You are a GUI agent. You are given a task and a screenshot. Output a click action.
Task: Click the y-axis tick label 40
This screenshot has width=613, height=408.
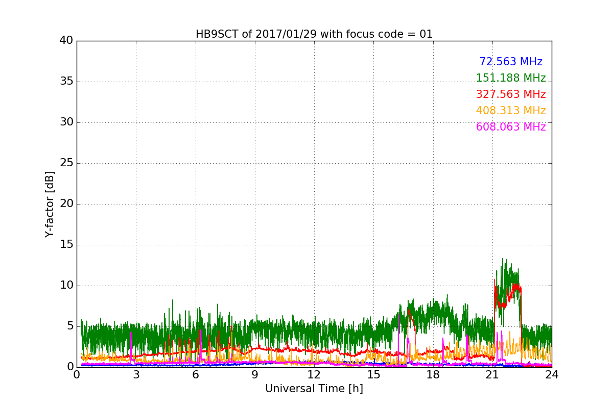point(66,40)
